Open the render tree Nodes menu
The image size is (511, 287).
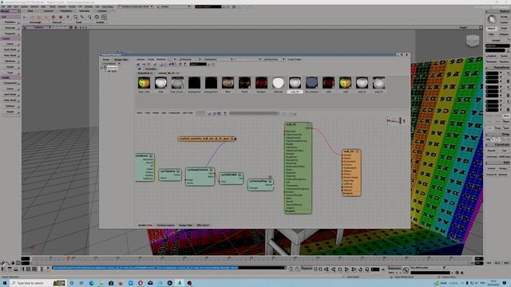coord(156,113)
